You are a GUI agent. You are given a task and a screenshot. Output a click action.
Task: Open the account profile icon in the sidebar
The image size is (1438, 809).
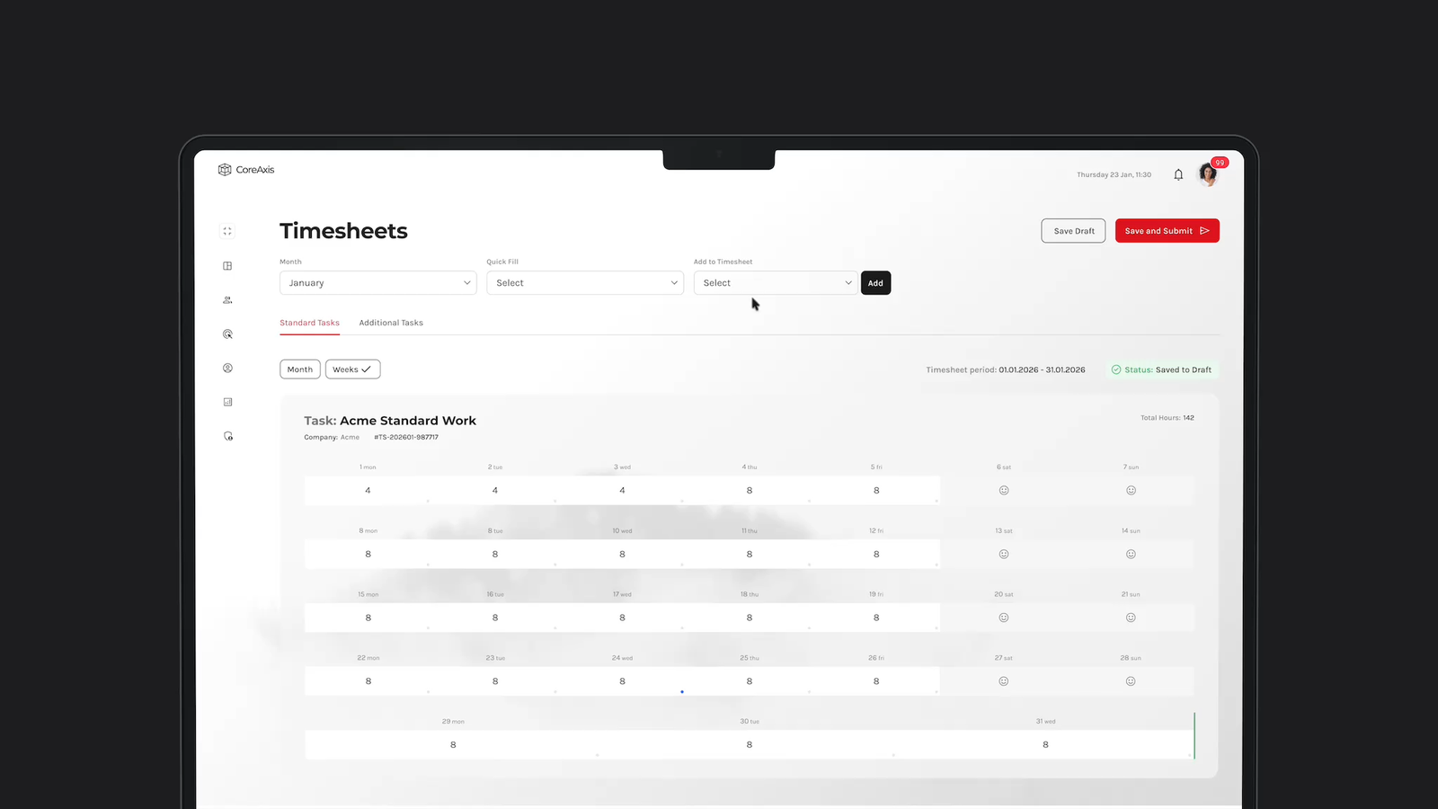pyautogui.click(x=226, y=368)
